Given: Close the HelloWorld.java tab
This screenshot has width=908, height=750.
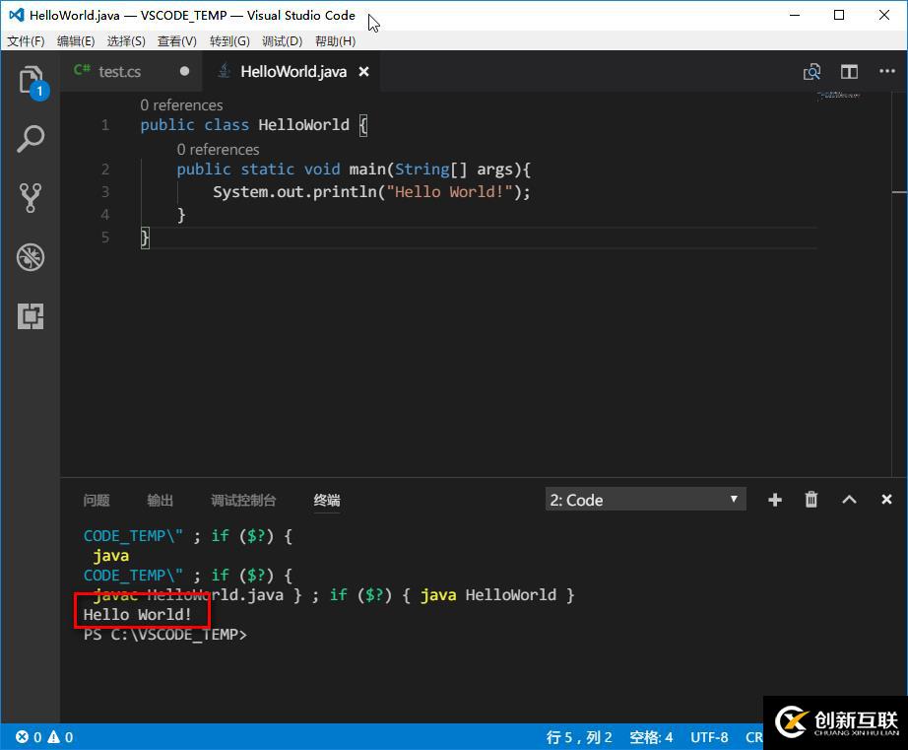Looking at the screenshot, I should [363, 71].
